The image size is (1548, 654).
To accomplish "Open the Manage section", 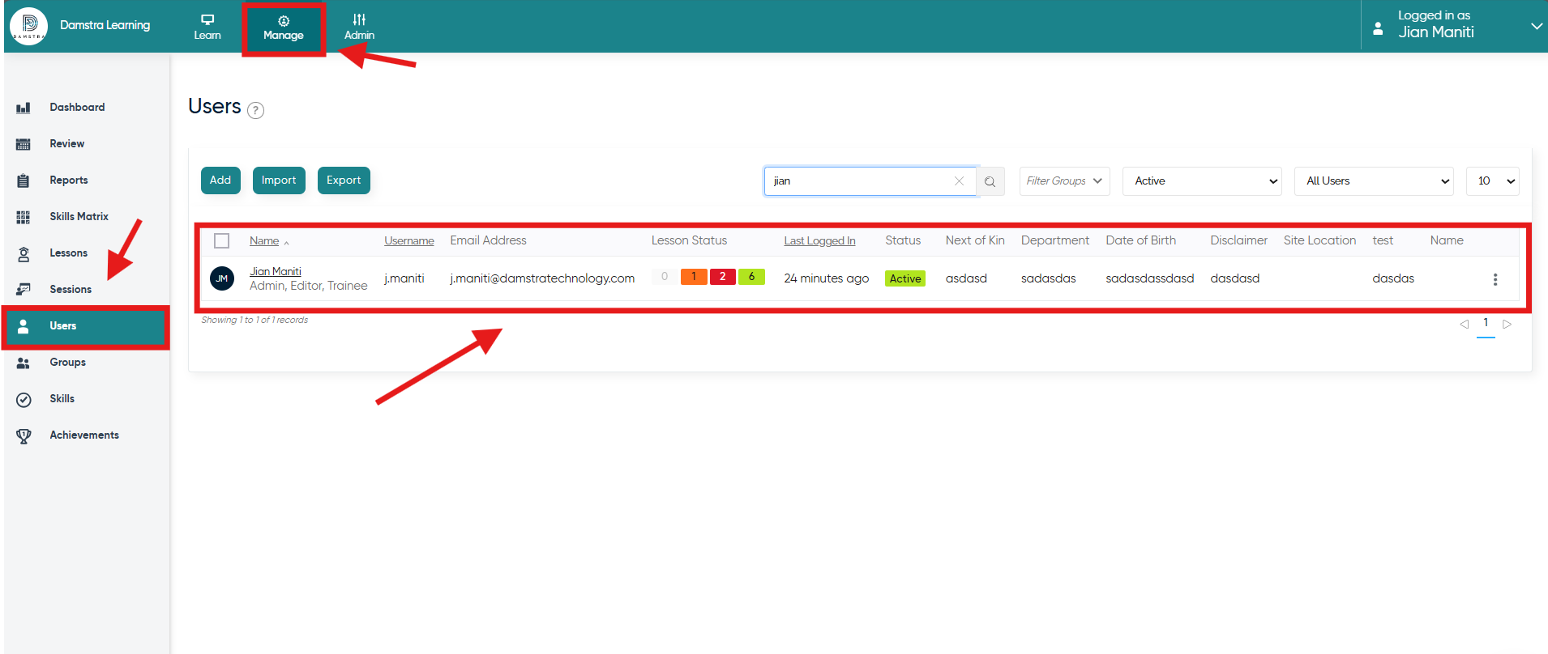I will tap(284, 28).
